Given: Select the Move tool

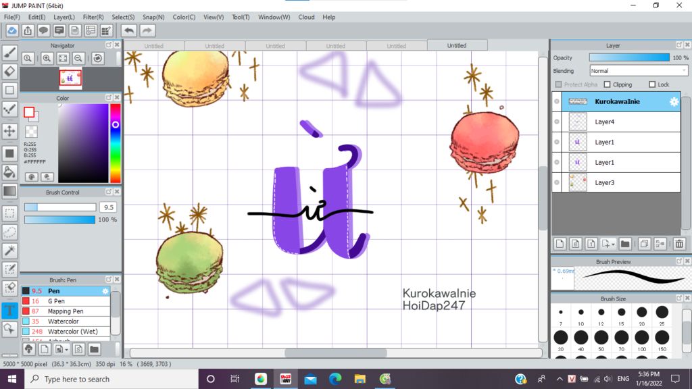Looking at the screenshot, I should click(9, 131).
